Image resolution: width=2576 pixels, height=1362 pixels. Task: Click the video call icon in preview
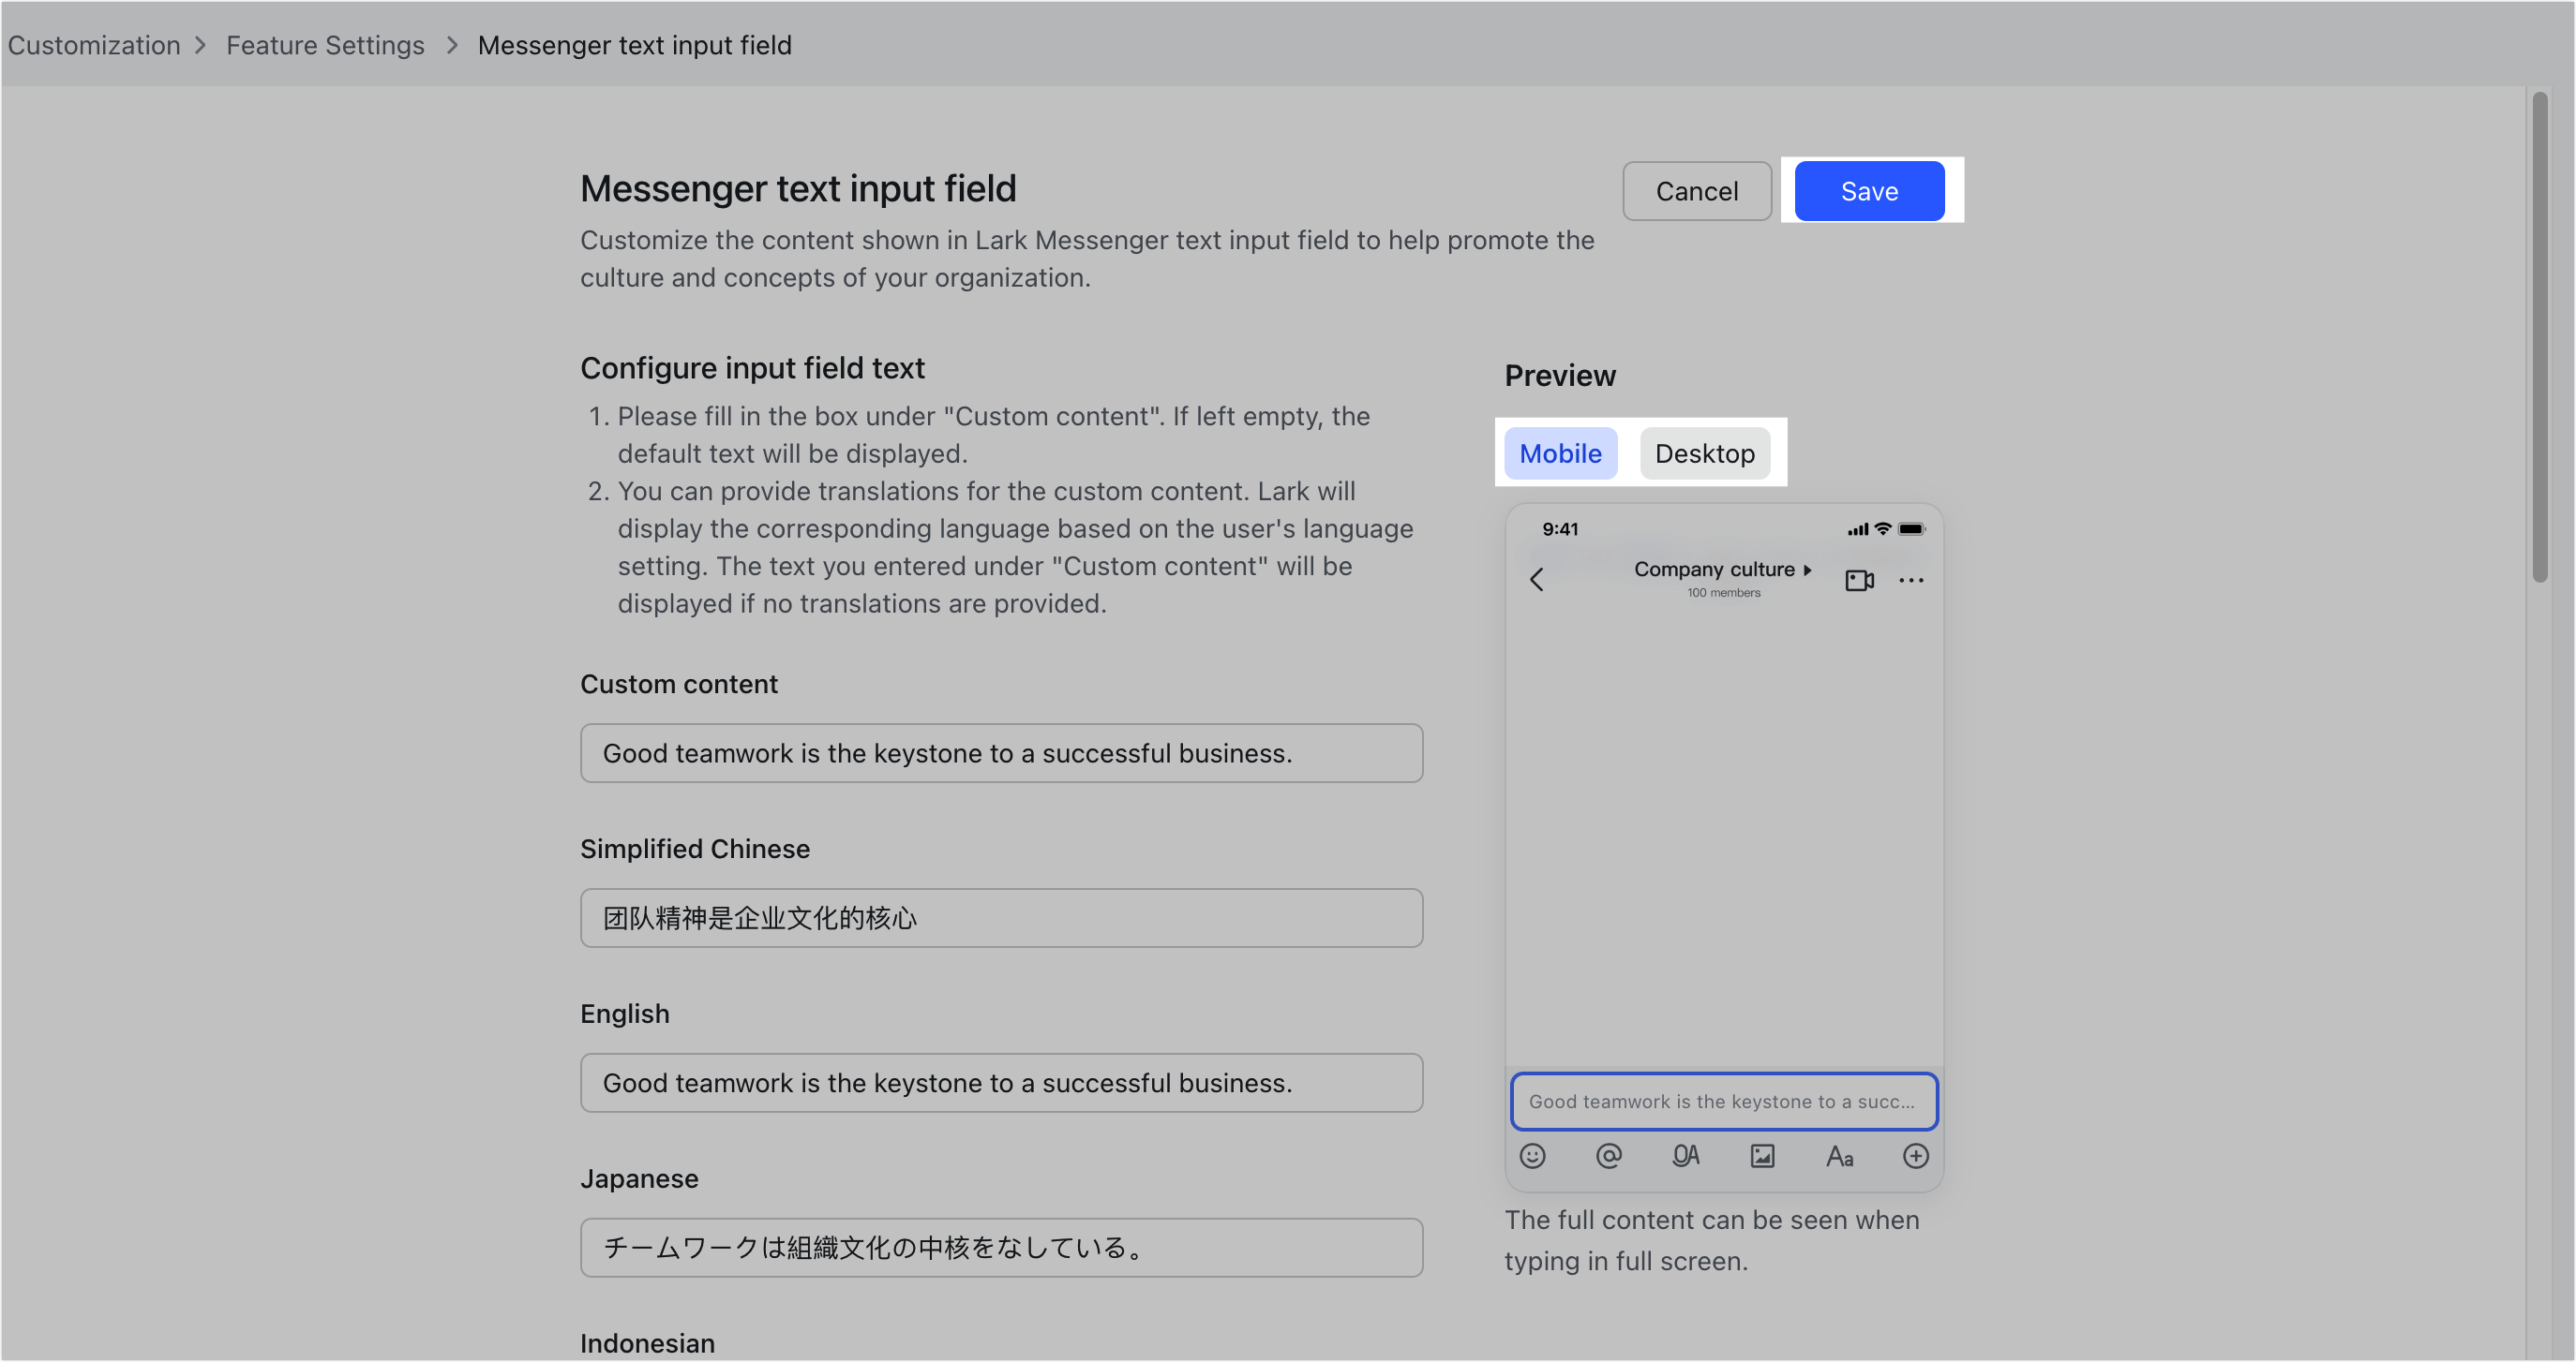pos(1859,581)
